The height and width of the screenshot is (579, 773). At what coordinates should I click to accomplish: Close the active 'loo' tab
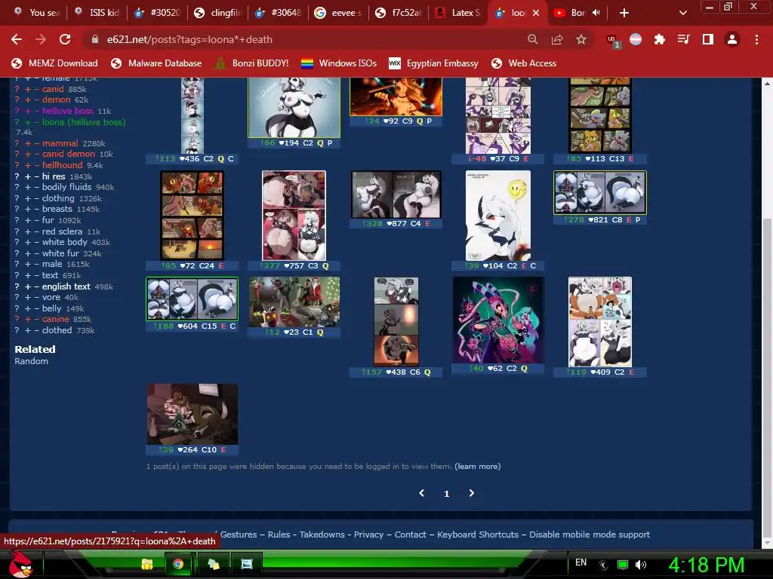[x=536, y=13]
